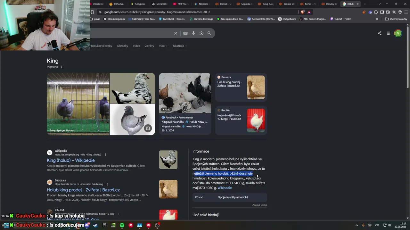Viewport: 410px width, 230px height.
Task: Open Spojené státy americké origin link
Action: [x=233, y=197]
